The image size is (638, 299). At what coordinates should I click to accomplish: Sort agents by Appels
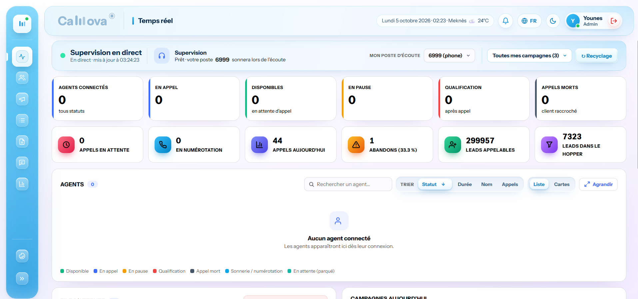click(x=510, y=184)
